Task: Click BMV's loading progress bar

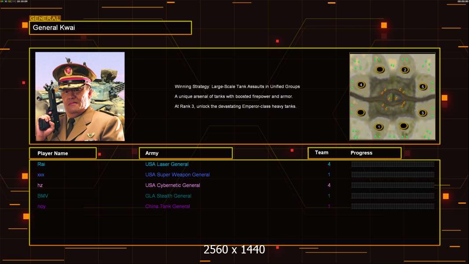Action: [x=393, y=196]
